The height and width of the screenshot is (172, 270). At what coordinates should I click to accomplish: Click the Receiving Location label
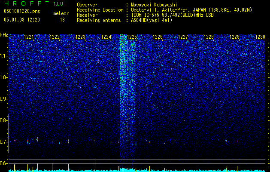pyautogui.click(x=100, y=10)
